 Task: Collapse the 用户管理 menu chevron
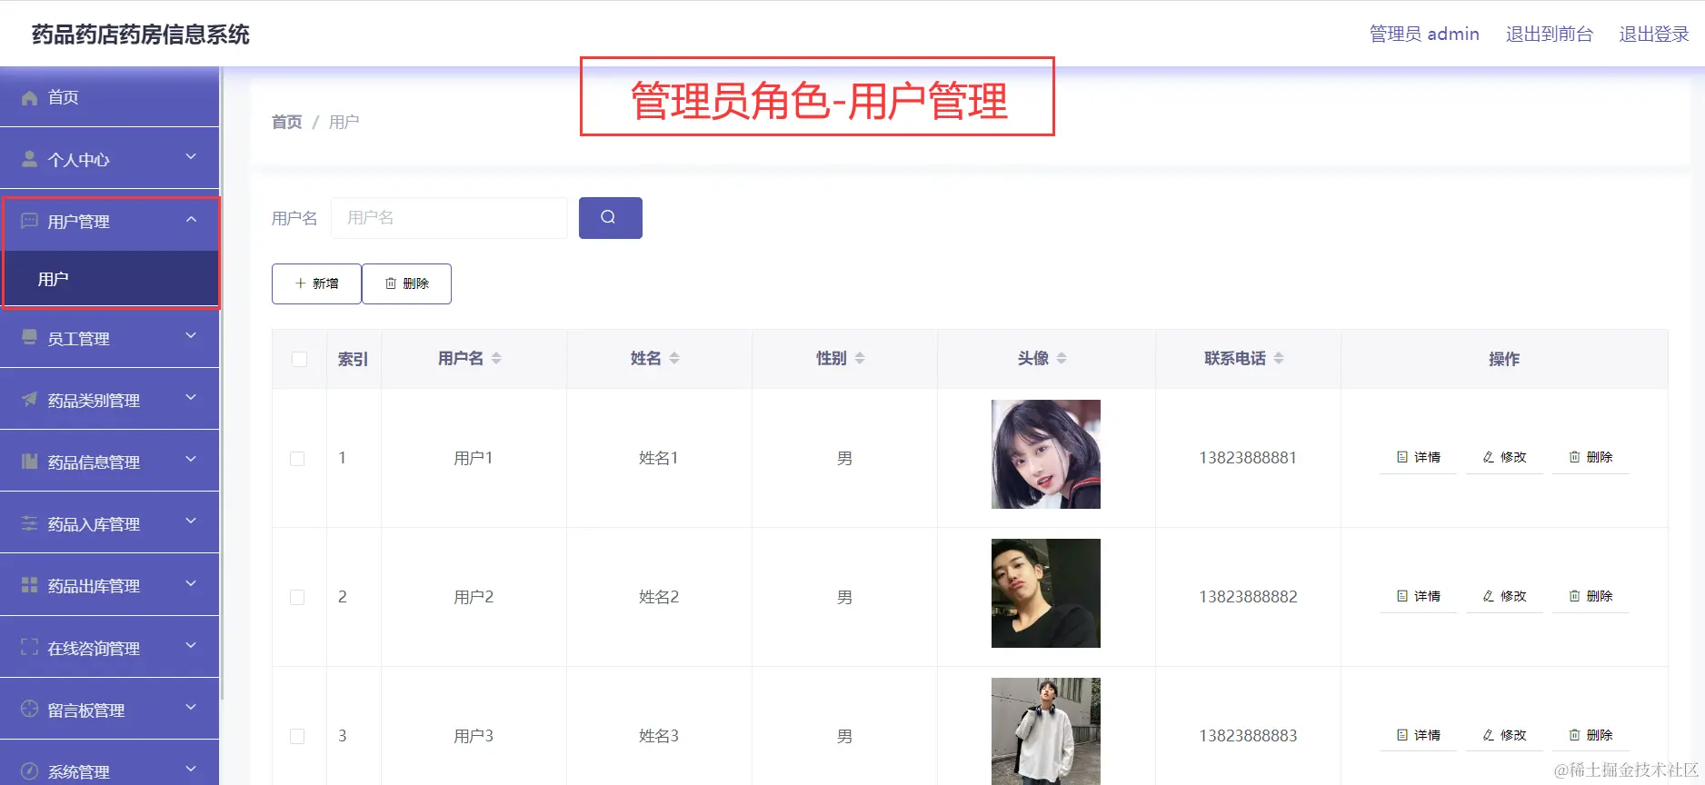click(191, 219)
